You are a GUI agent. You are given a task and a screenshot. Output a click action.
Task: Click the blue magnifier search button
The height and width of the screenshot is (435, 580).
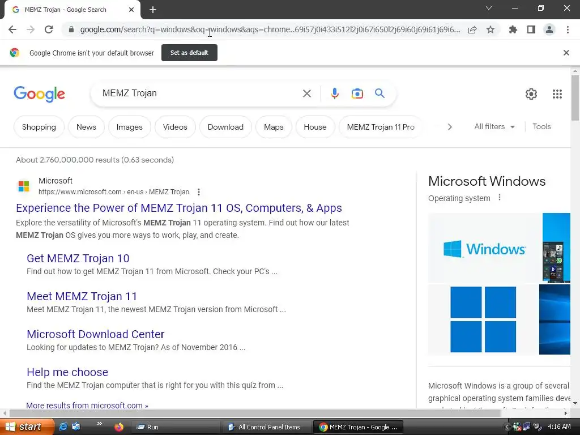(x=380, y=93)
